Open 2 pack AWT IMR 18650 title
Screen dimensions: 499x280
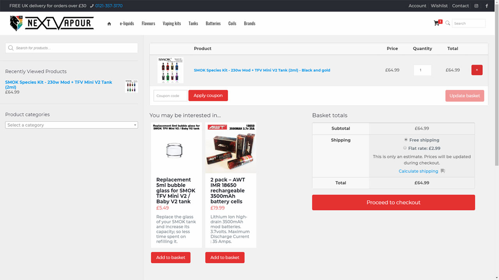coord(228,191)
